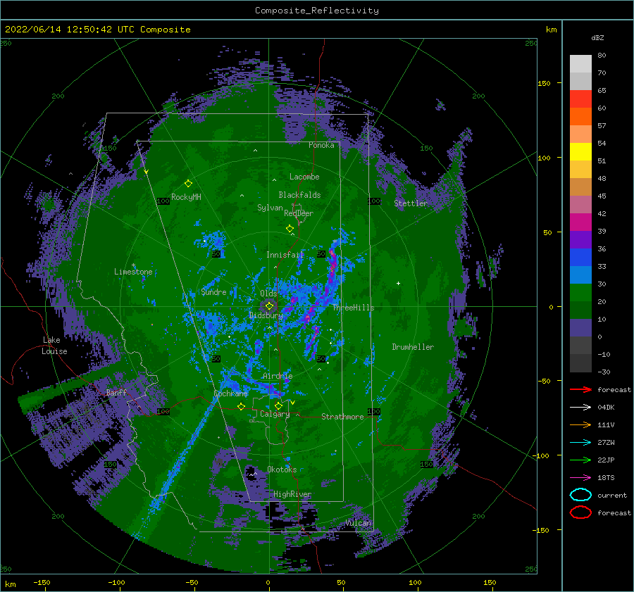Click the magenta 39–42 dBZ swatch
634x592 pixels.
[580, 222]
